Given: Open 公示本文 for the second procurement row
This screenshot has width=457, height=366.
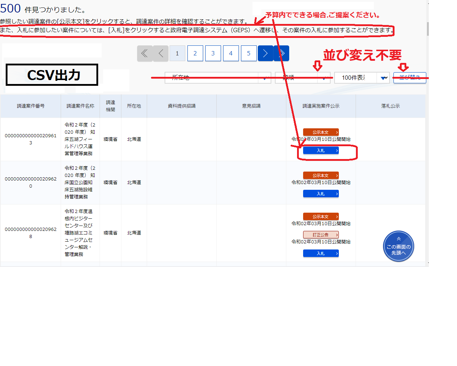Looking at the screenshot, I should pyautogui.click(x=321, y=175).
